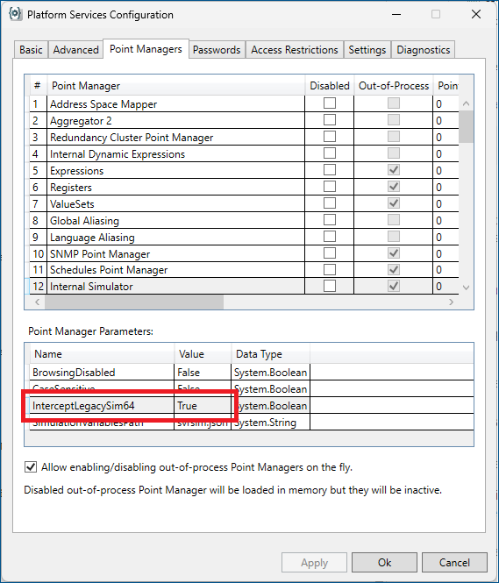Tick Disabled for SNMP Point Manager
Viewport: 499px width, 583px height.
coord(330,253)
